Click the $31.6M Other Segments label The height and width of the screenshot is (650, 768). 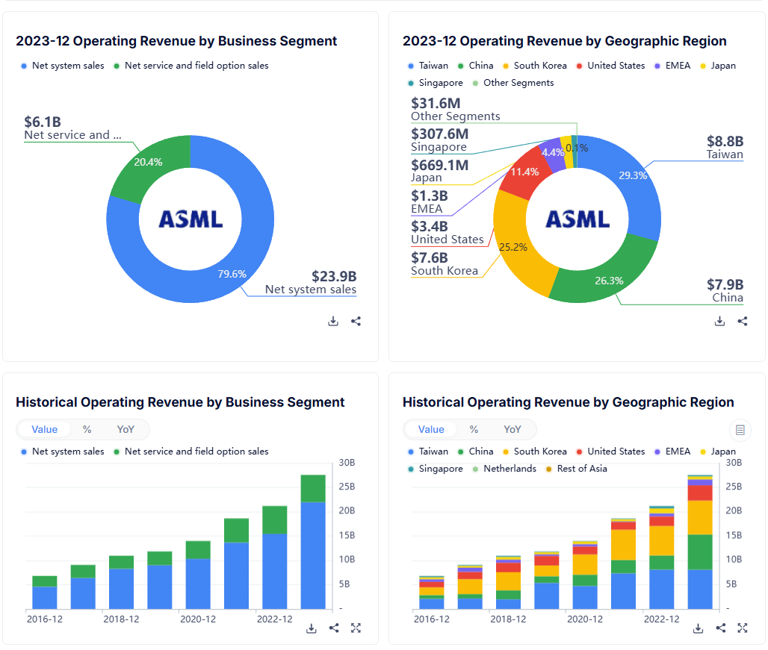pos(456,110)
